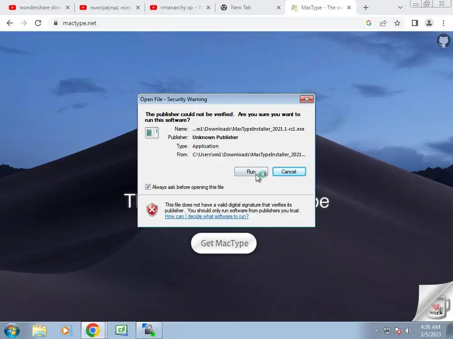Image resolution: width=453 pixels, height=339 pixels.
Task: Open a new tab with plus button
Action: pyautogui.click(x=366, y=8)
